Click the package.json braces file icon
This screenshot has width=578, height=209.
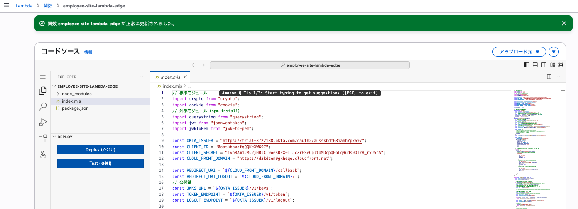58,108
